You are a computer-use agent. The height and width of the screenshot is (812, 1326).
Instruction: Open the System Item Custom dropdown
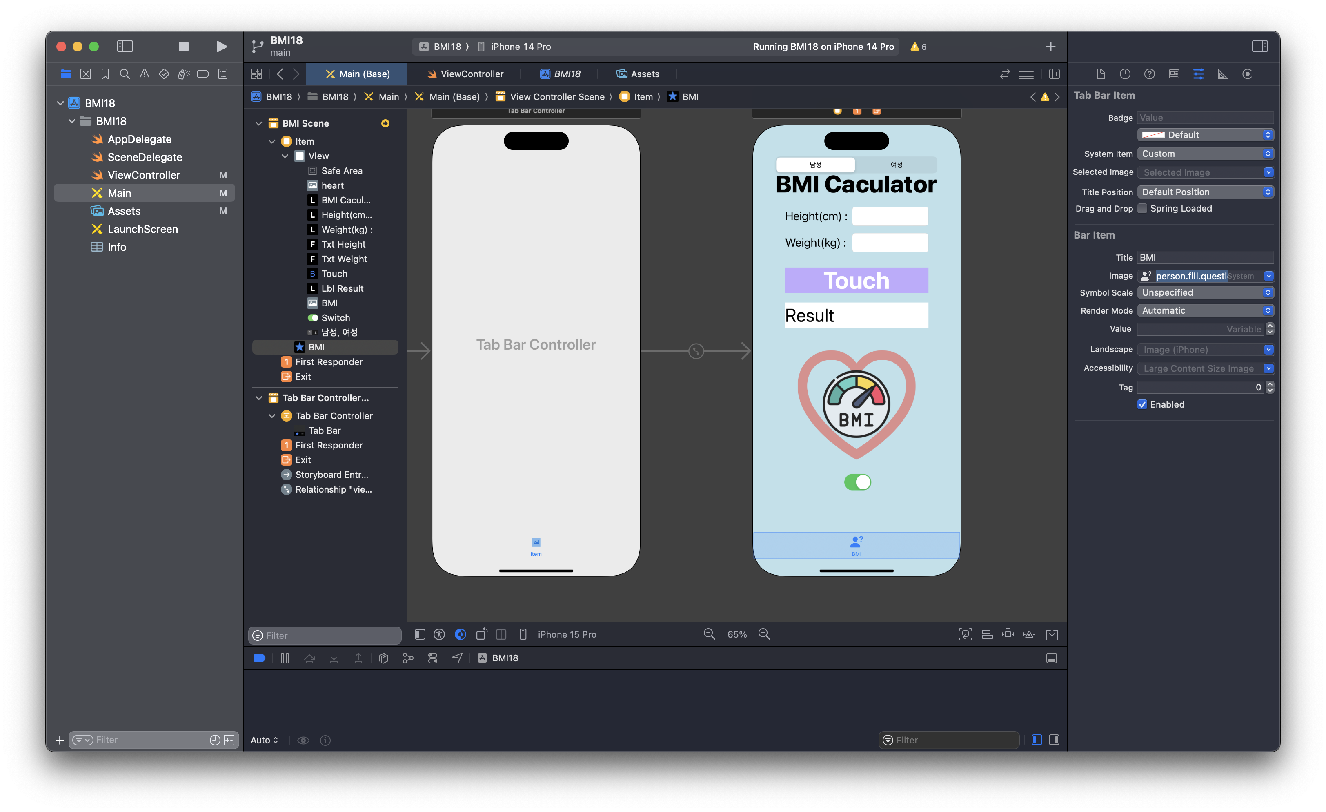[1206, 154]
